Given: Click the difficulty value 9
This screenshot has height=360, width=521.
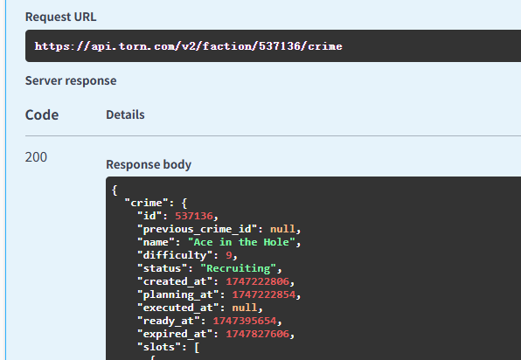Looking at the screenshot, I should click(x=229, y=255).
